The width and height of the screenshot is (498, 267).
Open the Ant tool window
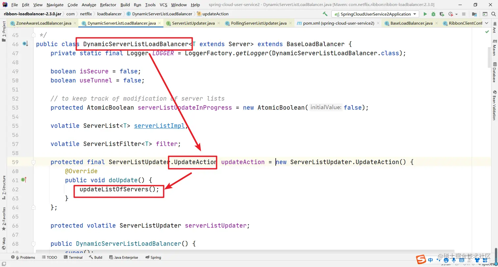(494, 28)
